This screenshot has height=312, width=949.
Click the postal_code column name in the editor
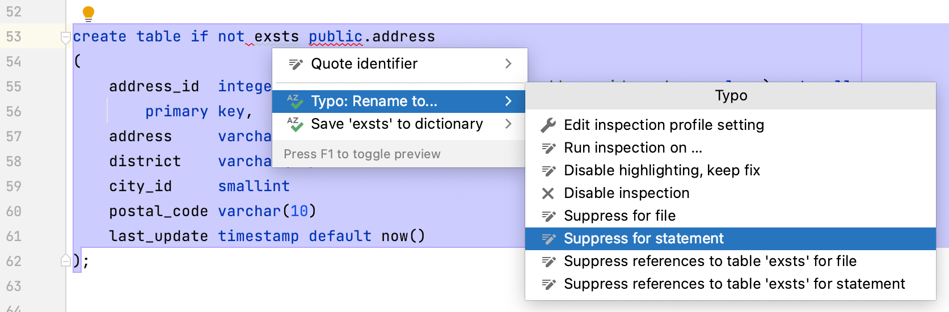(x=158, y=212)
